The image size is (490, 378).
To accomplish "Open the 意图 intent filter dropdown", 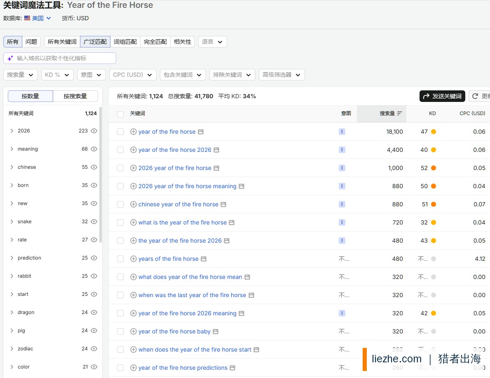I will tap(91, 75).
